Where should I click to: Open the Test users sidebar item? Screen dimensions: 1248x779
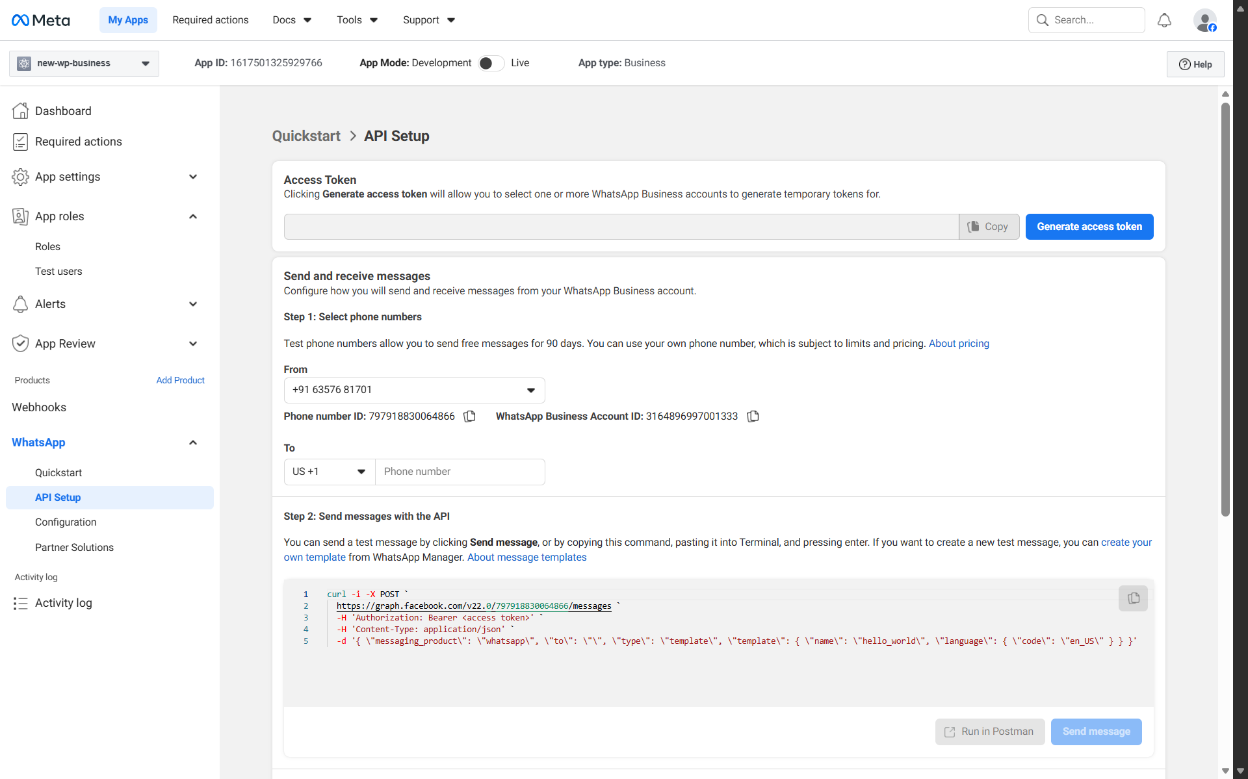(58, 272)
